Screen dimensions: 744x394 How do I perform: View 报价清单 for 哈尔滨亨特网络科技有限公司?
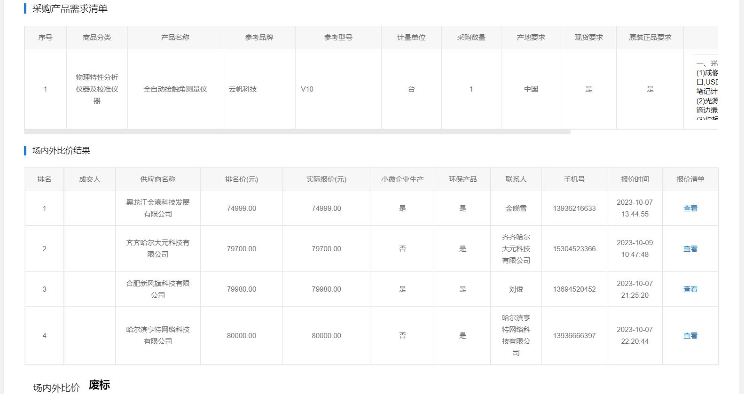point(690,336)
